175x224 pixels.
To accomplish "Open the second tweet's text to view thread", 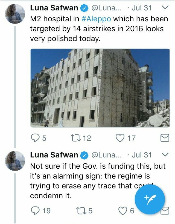I will pyautogui.click(x=98, y=181).
